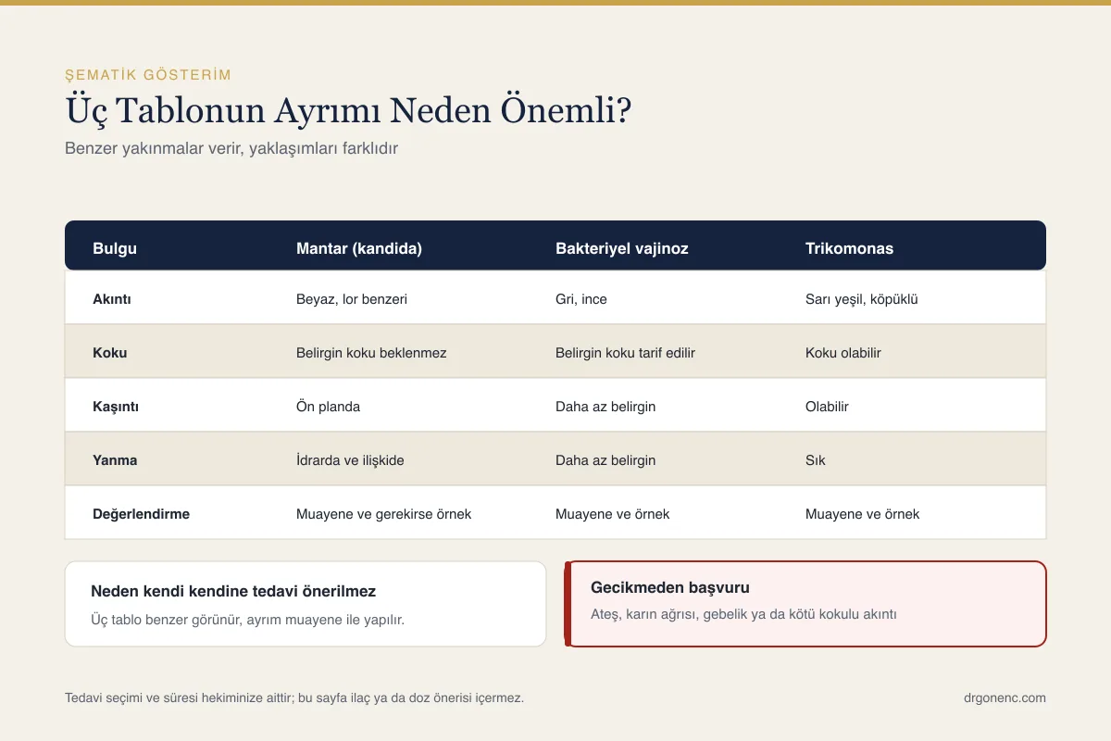This screenshot has height=741, width=1111.
Task: Click the 'Gecikmeden başvuru' heading
Action: (x=670, y=587)
